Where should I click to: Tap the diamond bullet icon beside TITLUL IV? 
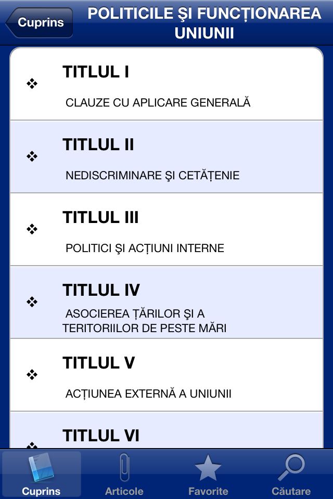tap(32, 301)
